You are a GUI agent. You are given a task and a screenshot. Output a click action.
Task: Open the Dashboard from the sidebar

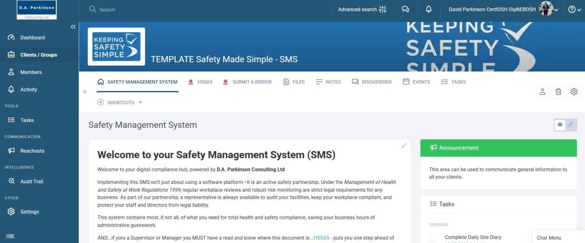32,38
